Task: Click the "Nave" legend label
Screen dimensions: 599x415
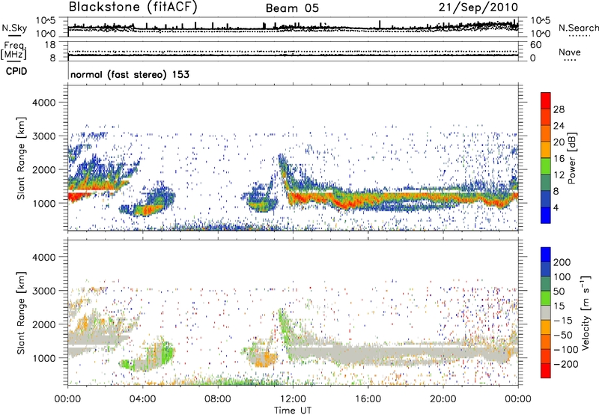Action: (x=570, y=52)
